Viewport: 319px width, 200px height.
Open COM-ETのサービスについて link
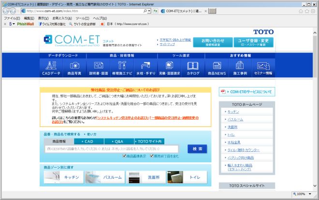247,92
